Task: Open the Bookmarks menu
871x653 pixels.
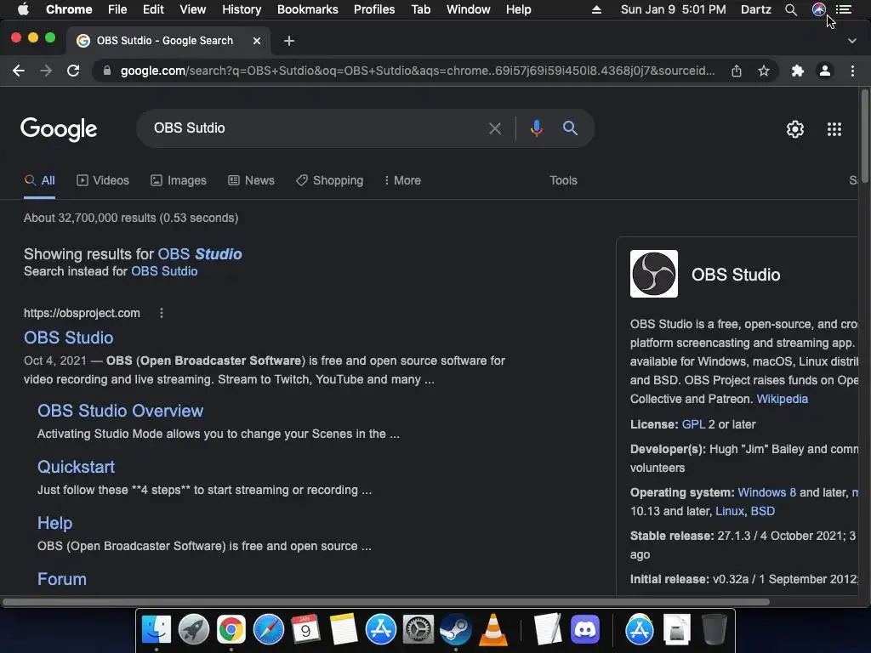Action: pos(308,9)
